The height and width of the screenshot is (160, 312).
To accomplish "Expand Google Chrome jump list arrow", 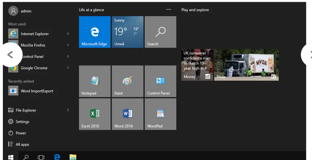I will pyautogui.click(x=68, y=68).
